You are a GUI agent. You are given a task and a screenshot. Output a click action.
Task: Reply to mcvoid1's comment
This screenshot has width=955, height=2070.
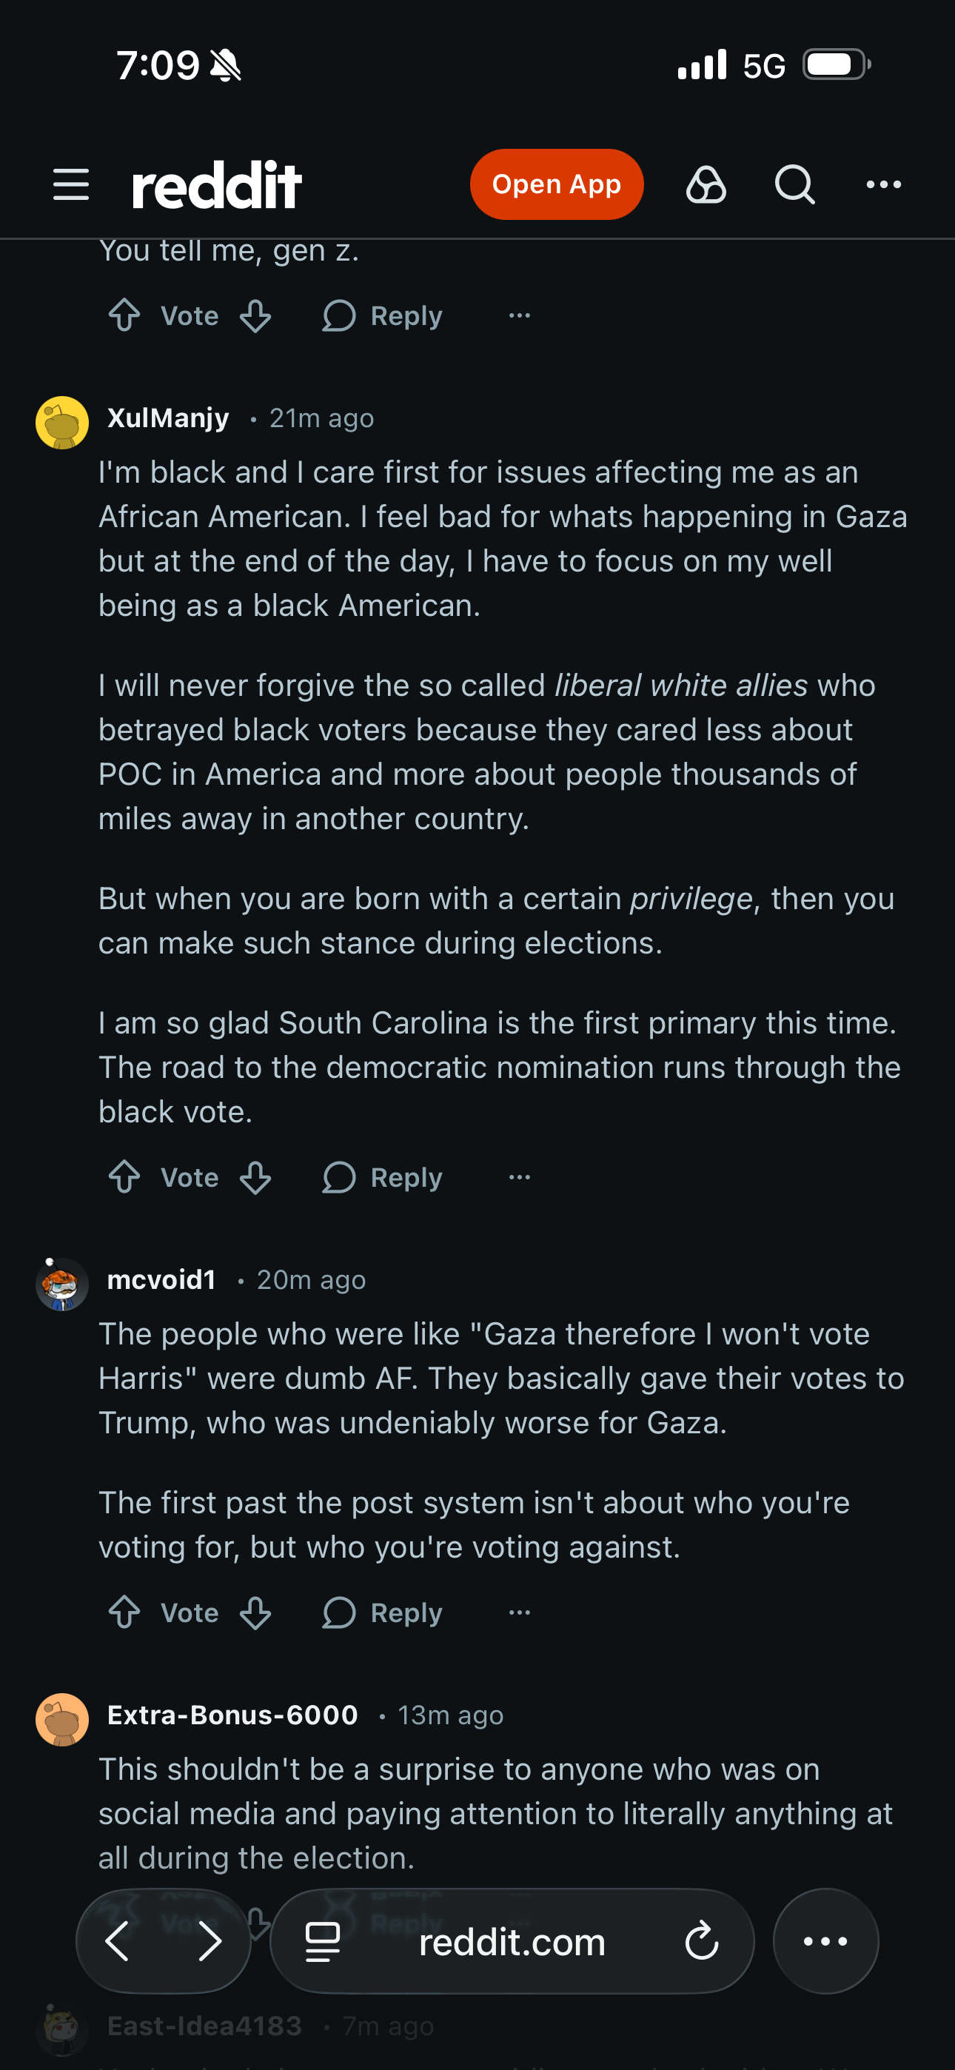tap(383, 1612)
